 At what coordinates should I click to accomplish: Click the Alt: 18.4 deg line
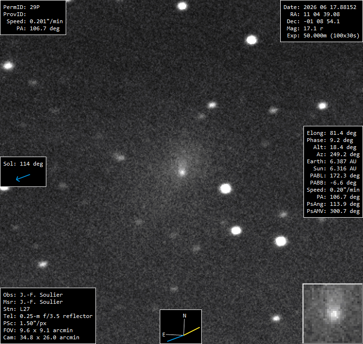(x=335, y=147)
